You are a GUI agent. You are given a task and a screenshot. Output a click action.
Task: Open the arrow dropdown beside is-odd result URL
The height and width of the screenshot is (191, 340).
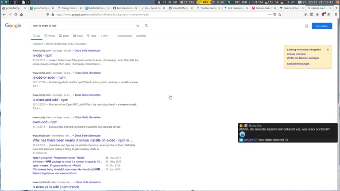[73, 51]
